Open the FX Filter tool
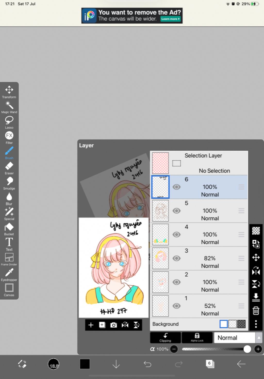Screen dimensions: 264x379 pyautogui.click(x=9, y=138)
